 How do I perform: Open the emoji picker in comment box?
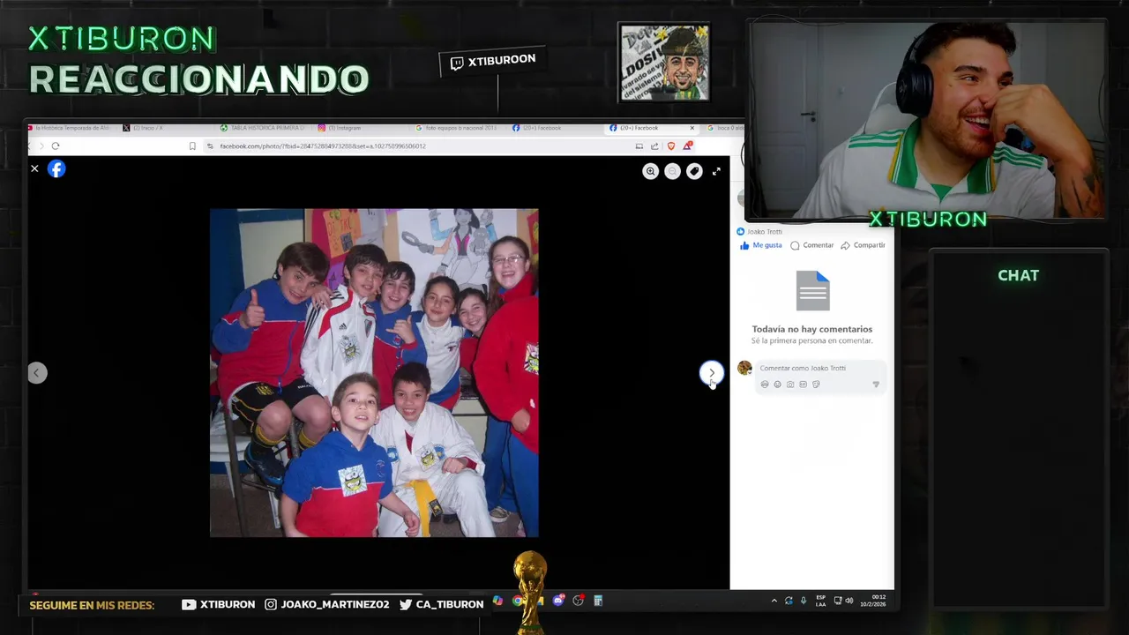click(x=777, y=385)
